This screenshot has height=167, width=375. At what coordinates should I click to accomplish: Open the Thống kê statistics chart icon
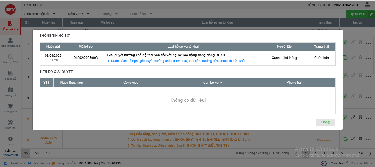tap(10, 73)
